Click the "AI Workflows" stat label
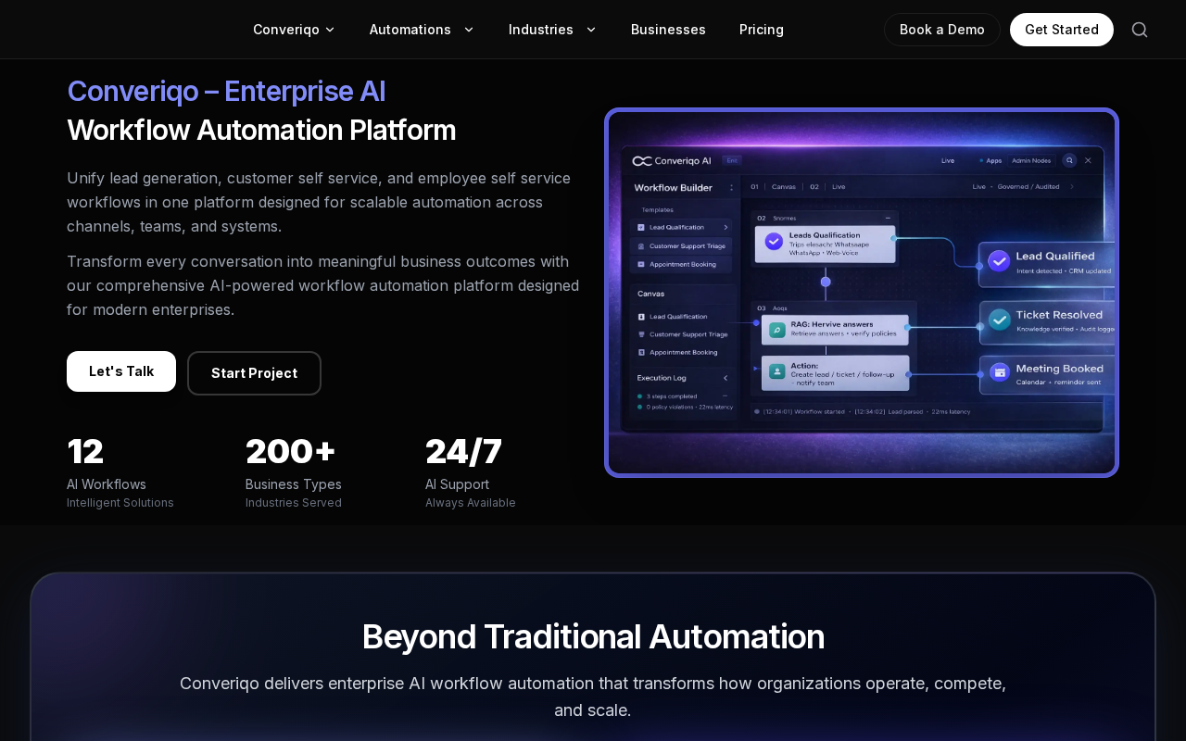 107,484
